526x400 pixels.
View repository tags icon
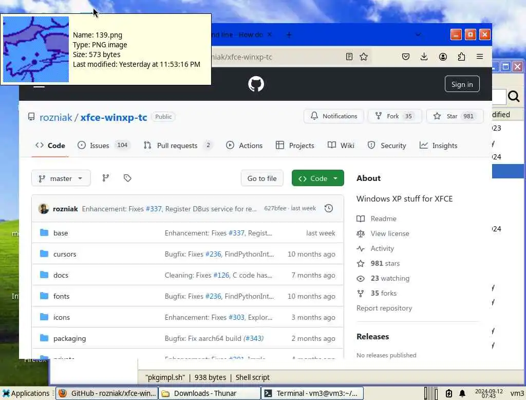pyautogui.click(x=127, y=178)
